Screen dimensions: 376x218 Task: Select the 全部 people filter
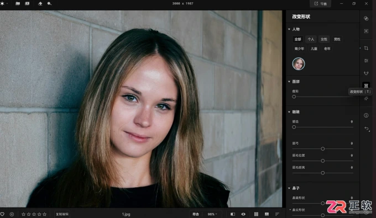[298, 39]
